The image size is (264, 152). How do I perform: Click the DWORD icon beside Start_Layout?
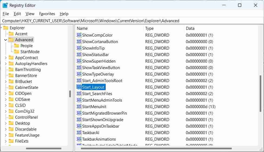(79, 87)
